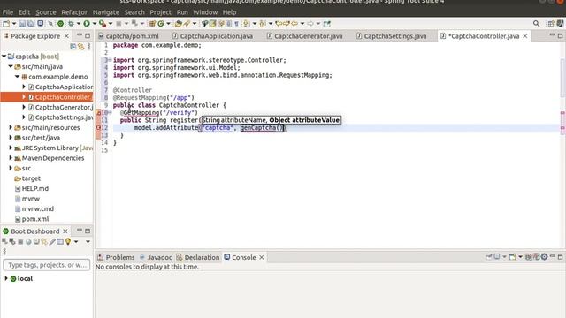
Task: Click the New file toolbar icon
Action: [x=6, y=24]
